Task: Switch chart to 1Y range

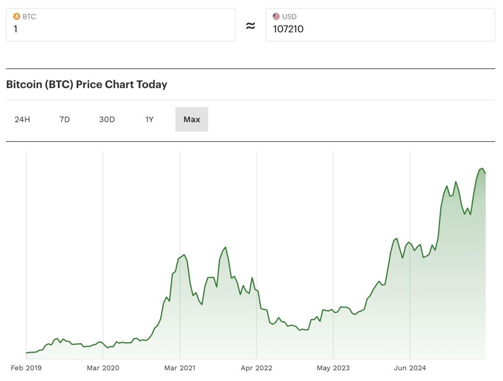Action: [149, 120]
